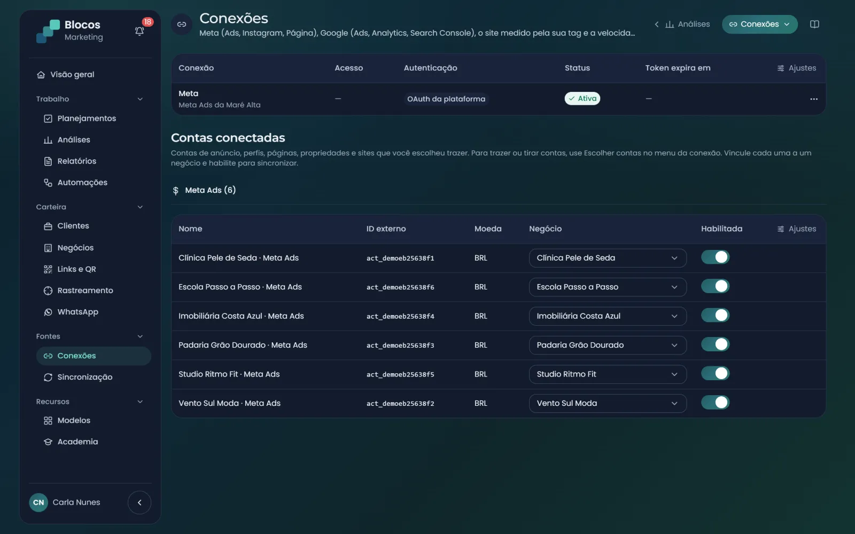The height and width of the screenshot is (534, 855).
Task: Open Ajustes in the connections table header
Action: tap(796, 68)
